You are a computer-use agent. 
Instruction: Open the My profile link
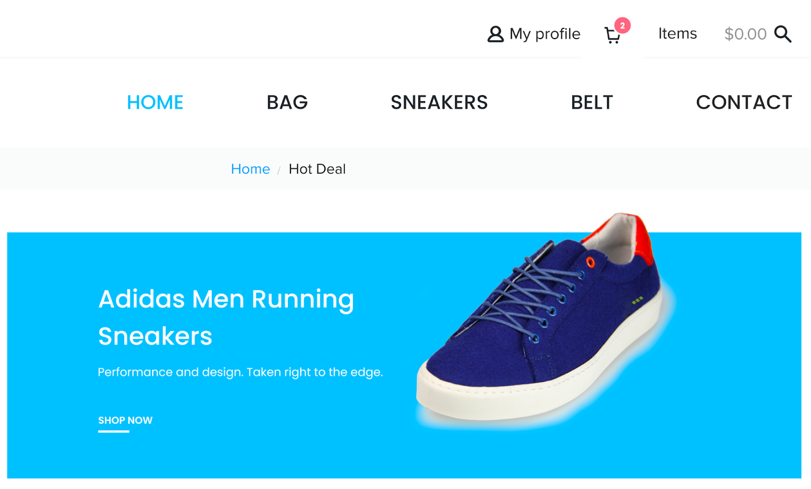(544, 34)
